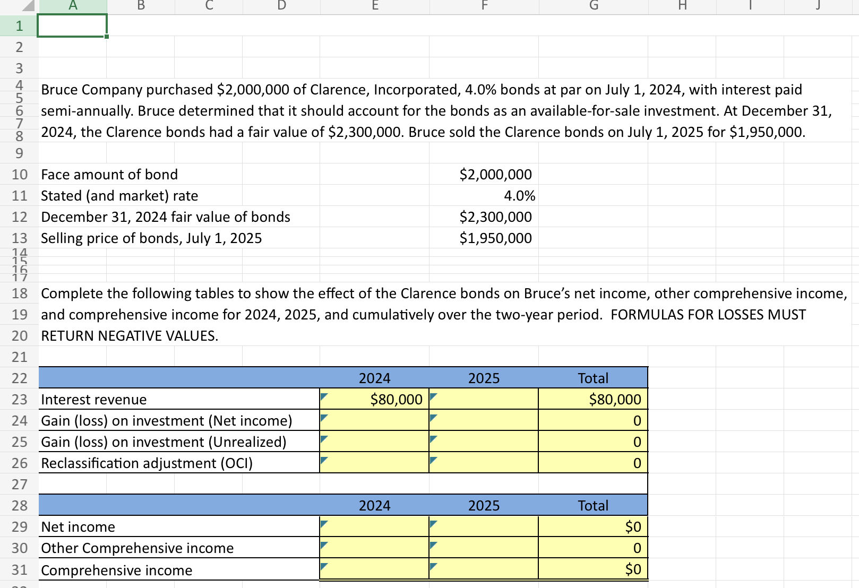Image resolution: width=859 pixels, height=588 pixels.
Task: Click the Total header in the second table
Action: click(x=593, y=505)
